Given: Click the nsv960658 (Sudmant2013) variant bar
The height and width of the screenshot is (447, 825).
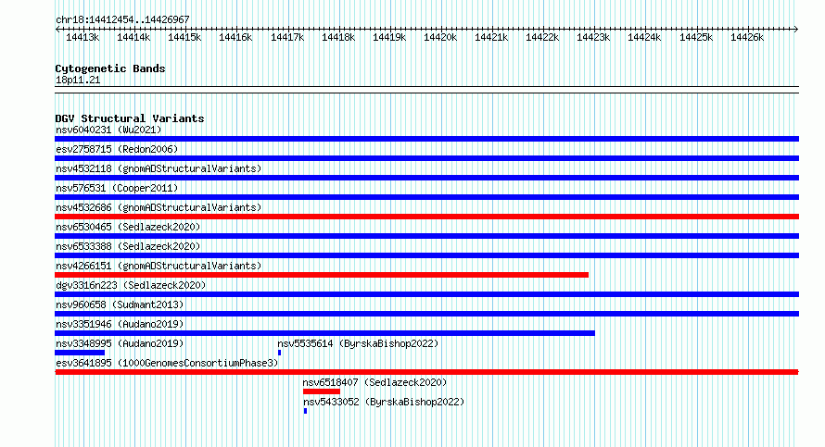Looking at the screenshot, I should pyautogui.click(x=426, y=314).
